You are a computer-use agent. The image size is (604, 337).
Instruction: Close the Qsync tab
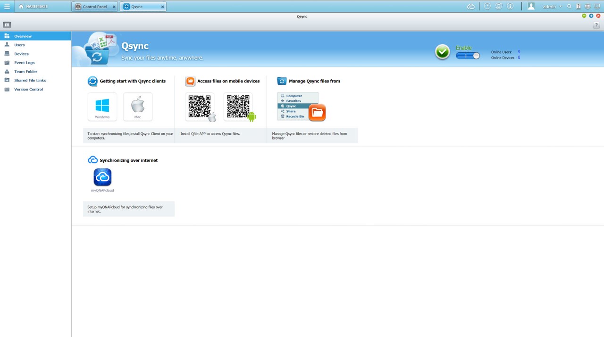162,7
